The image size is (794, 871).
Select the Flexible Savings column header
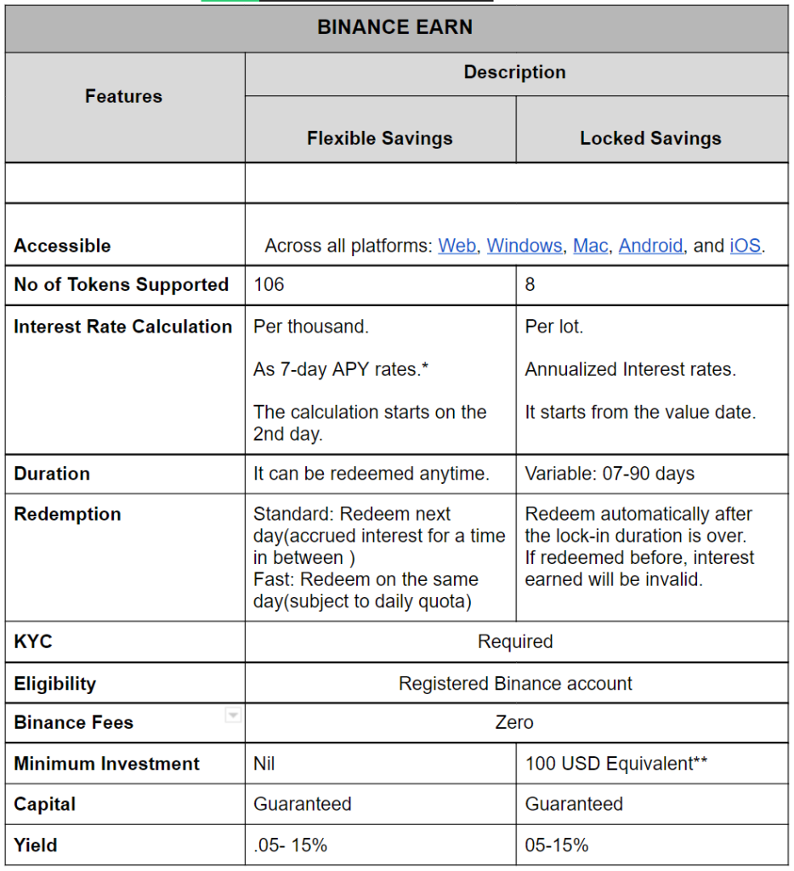pos(380,129)
